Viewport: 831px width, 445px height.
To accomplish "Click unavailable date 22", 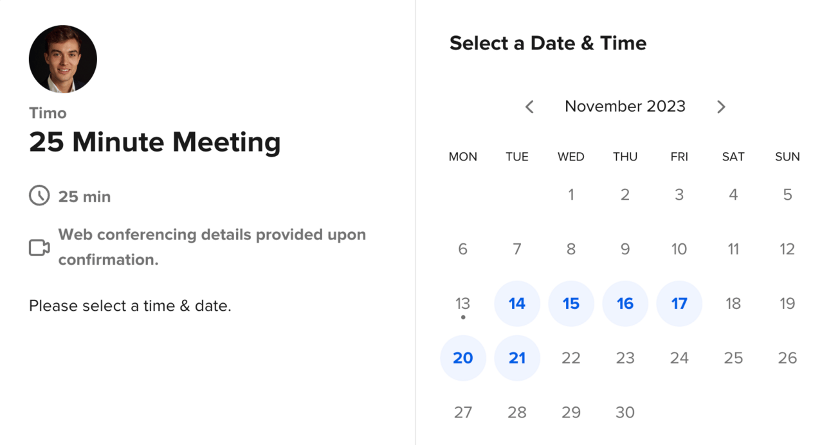I will pos(571,358).
